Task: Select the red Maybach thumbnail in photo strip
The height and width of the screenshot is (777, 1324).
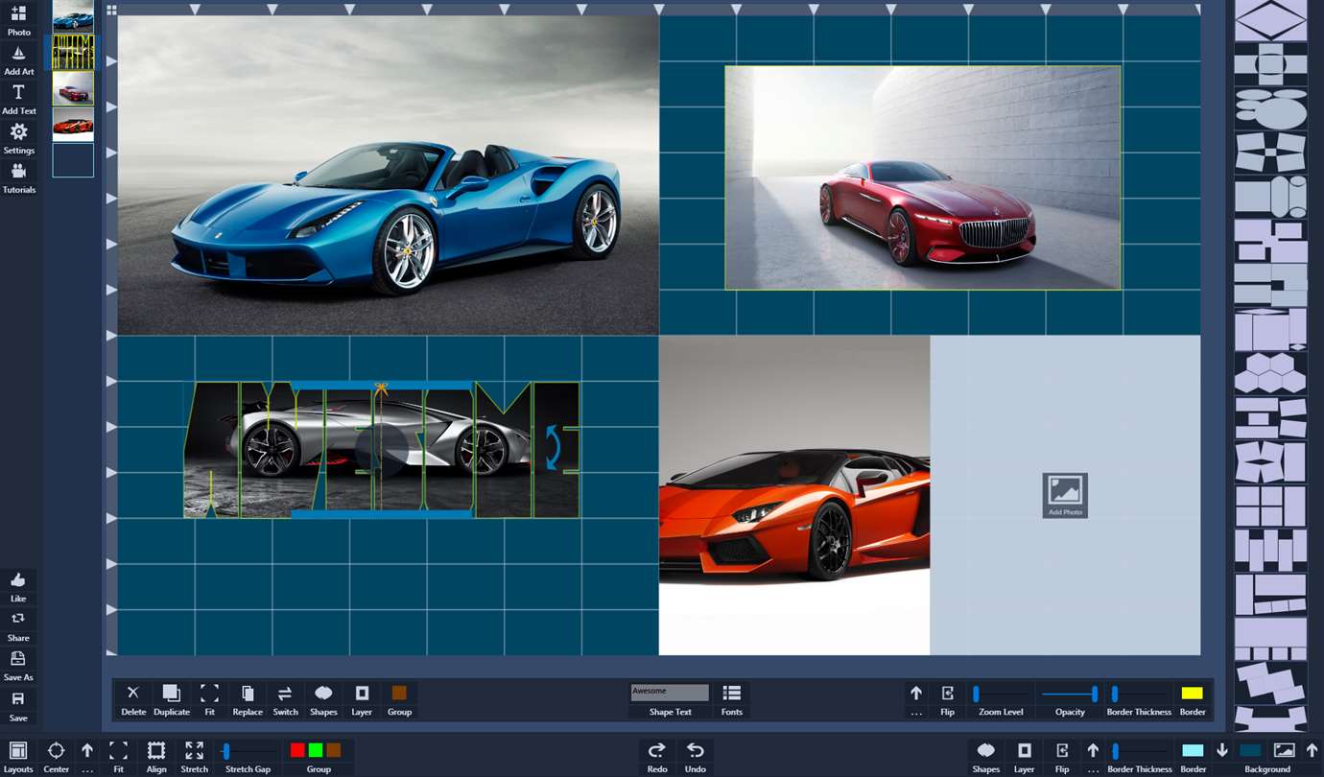Action: click(x=73, y=88)
